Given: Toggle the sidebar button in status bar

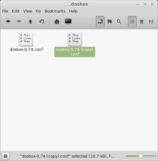Looking at the screenshot, I should (5, 156).
